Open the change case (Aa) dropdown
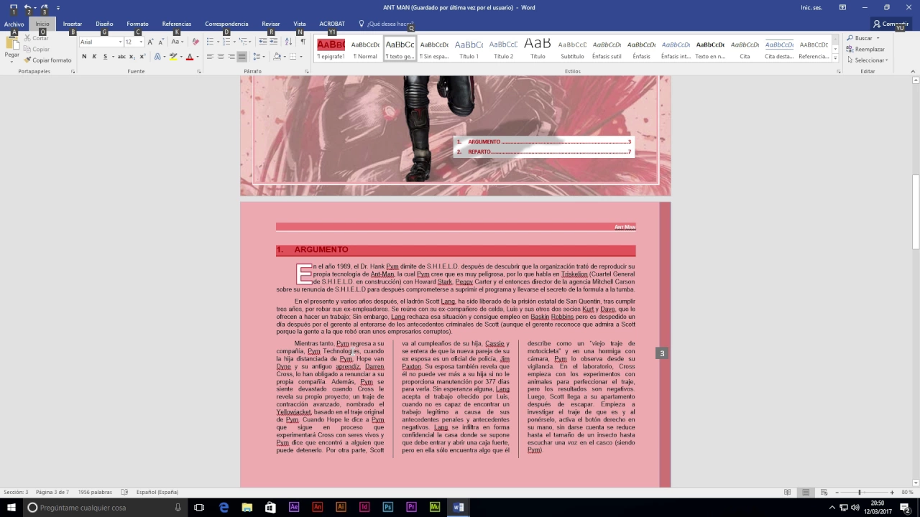 coord(176,42)
